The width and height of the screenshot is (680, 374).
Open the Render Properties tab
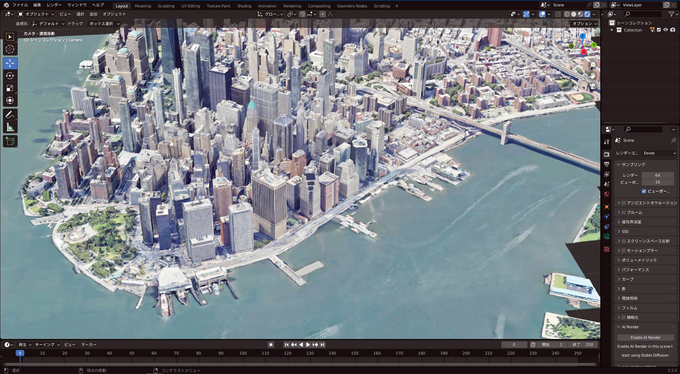point(607,154)
